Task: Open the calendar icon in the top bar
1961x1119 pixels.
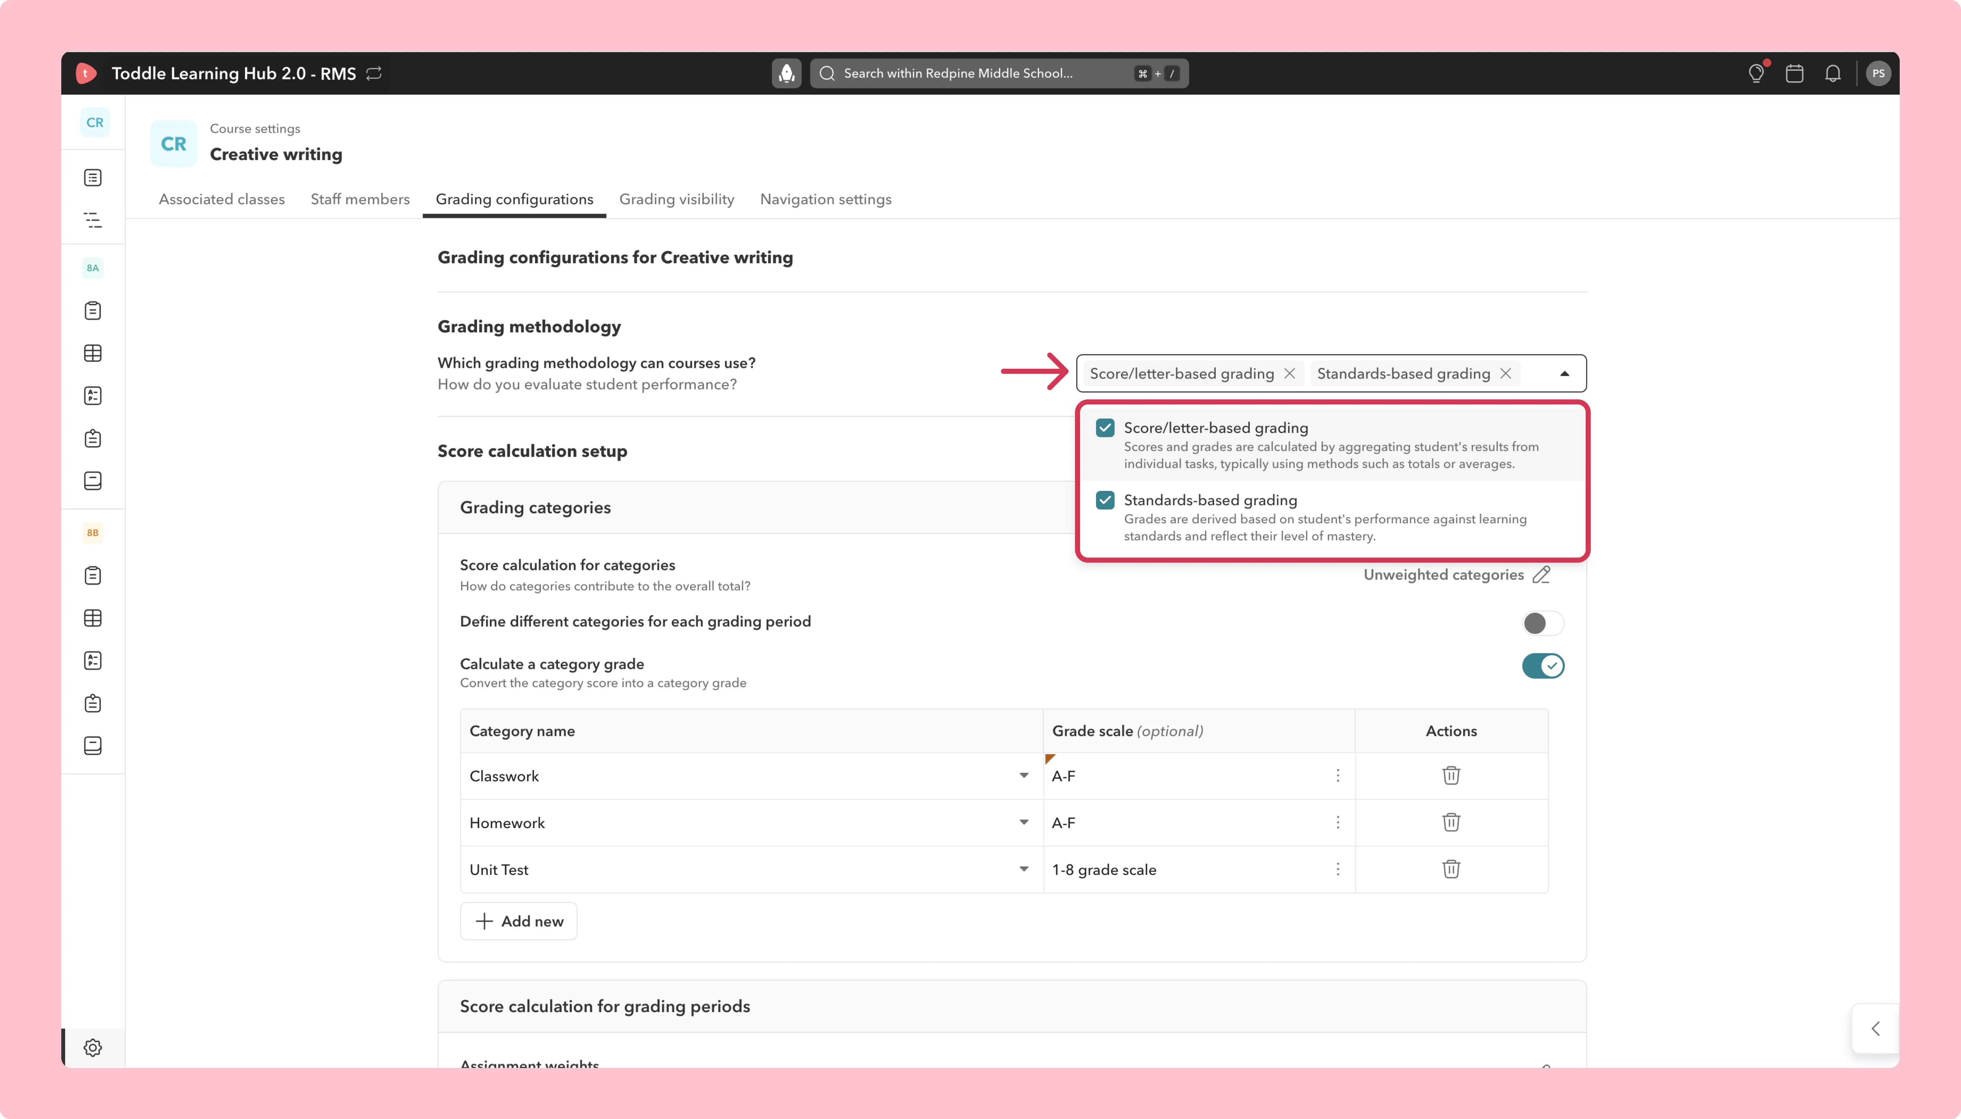Action: (1795, 73)
